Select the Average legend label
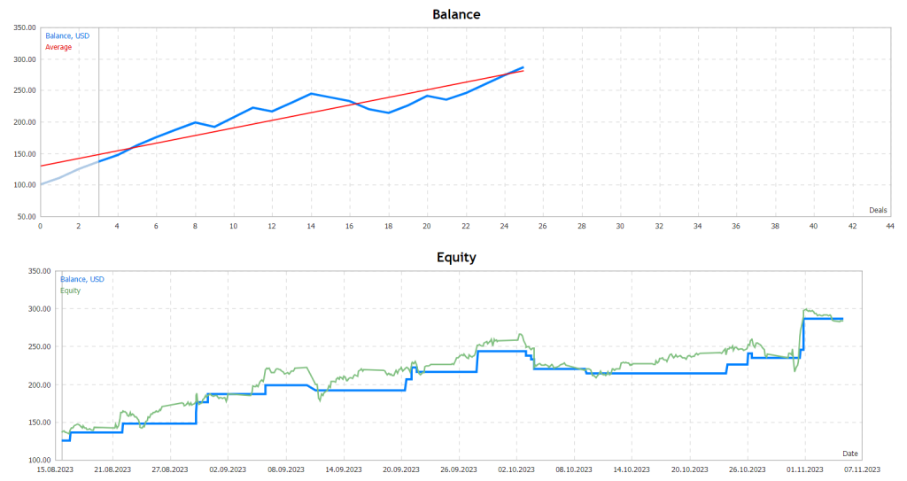 58,47
